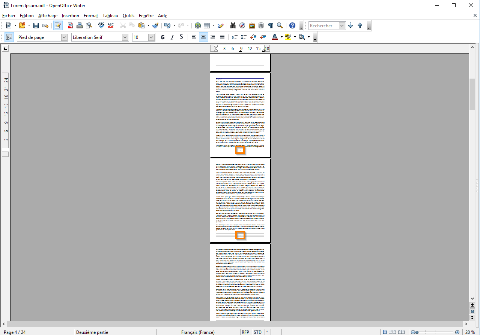480x335 pixels.
Task: Increase paragraph indent
Action: coord(263,37)
